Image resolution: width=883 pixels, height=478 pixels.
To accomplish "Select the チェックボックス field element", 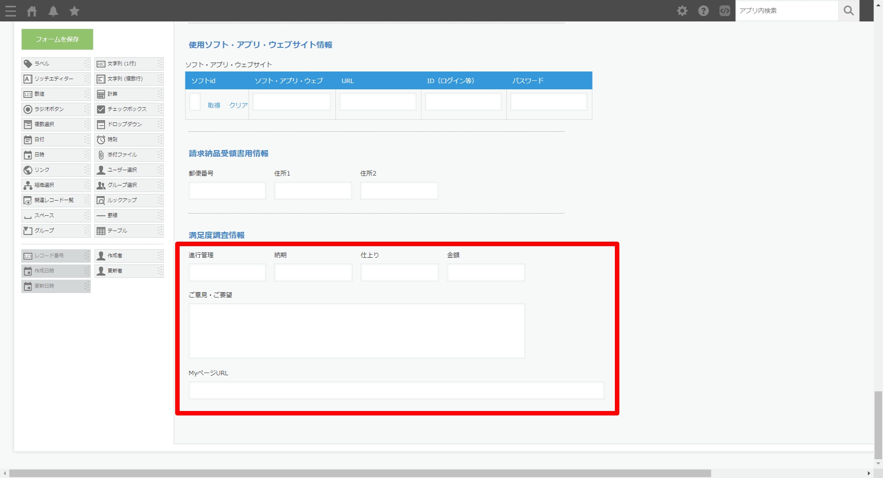I will (x=128, y=109).
